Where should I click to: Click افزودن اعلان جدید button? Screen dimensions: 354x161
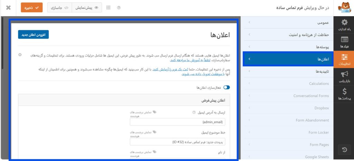(x=34, y=35)
